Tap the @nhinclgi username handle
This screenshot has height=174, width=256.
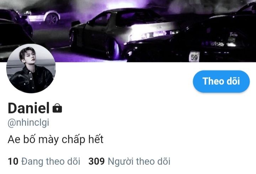tap(28, 123)
